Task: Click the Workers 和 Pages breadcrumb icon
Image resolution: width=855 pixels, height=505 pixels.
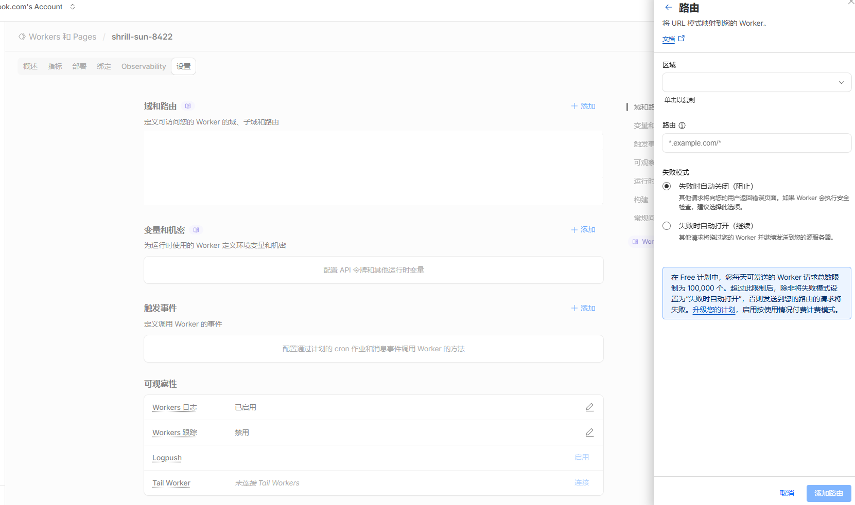Action: tap(22, 37)
